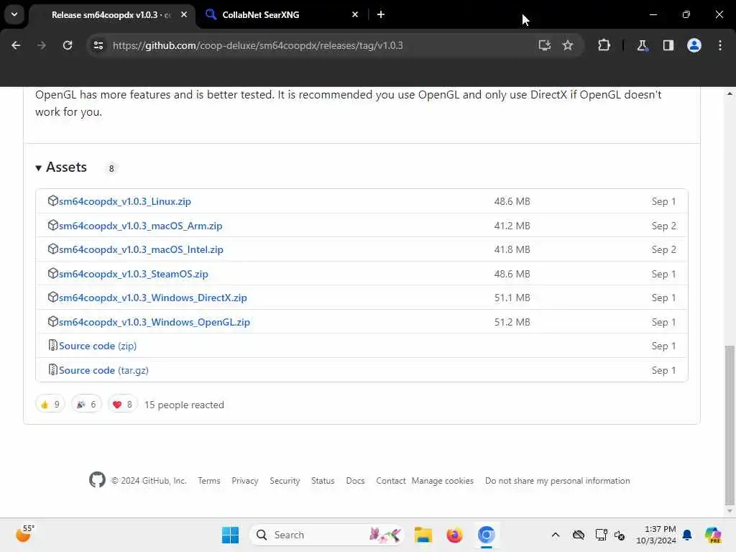Open browser Extensions puzzle icon
Viewport: 736px width, 552px height.
coord(604,45)
